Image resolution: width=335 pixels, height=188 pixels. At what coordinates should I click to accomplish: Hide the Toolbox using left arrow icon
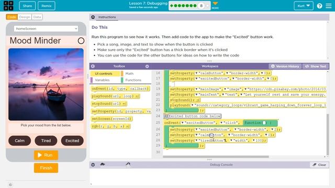click(x=93, y=66)
